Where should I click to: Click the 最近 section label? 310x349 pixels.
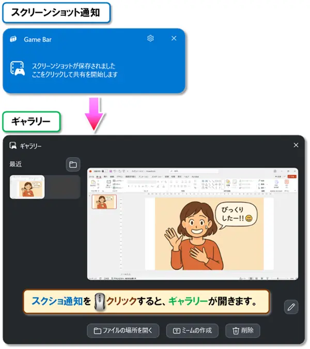(16, 164)
